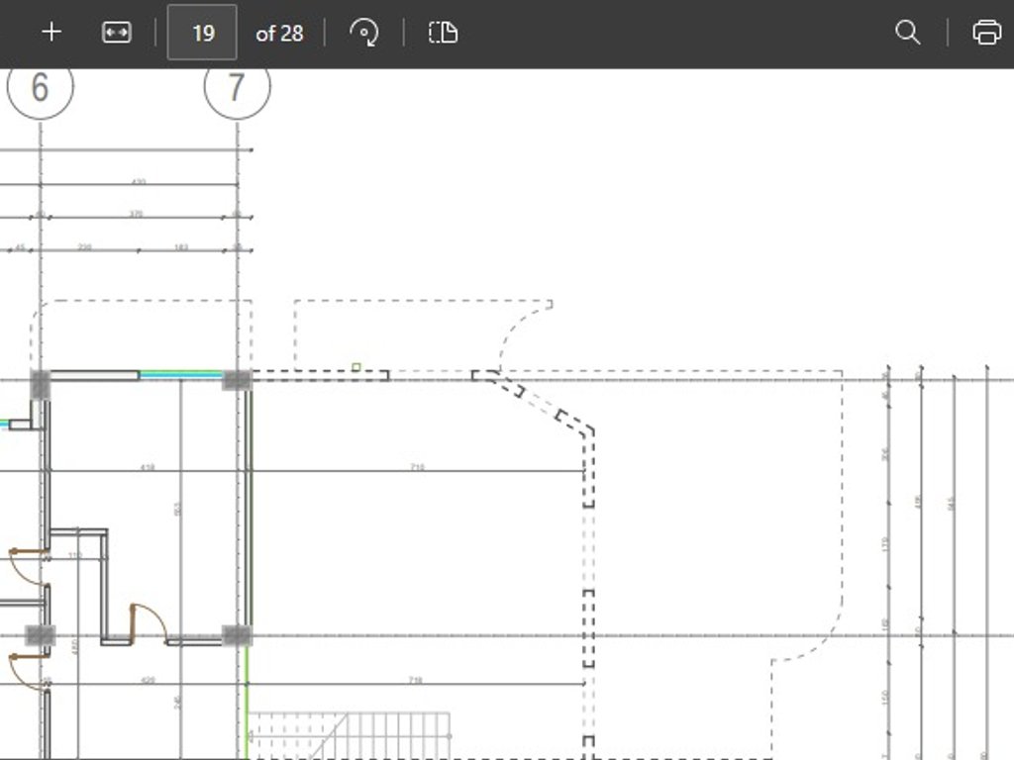Viewport: 1014px width, 760px height.
Task: Toggle the fit to width icon
Action: (x=117, y=33)
